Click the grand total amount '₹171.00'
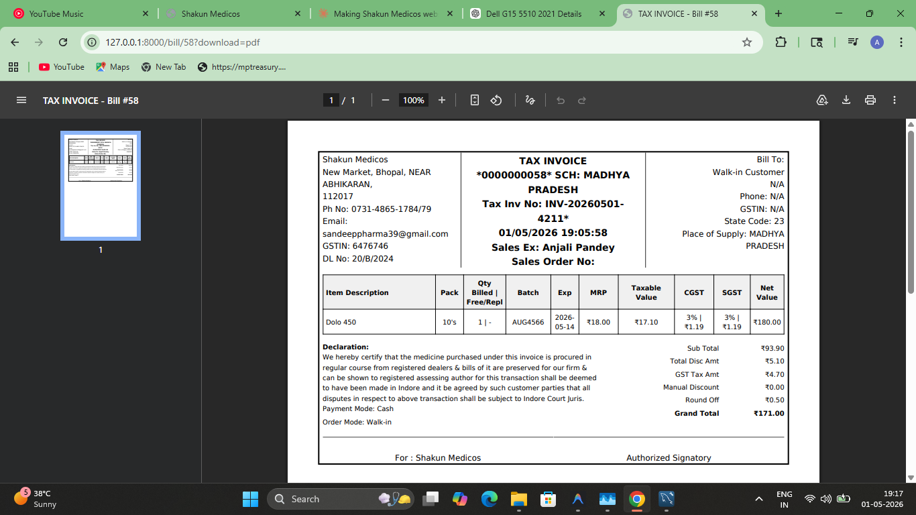The width and height of the screenshot is (916, 515). (768, 413)
